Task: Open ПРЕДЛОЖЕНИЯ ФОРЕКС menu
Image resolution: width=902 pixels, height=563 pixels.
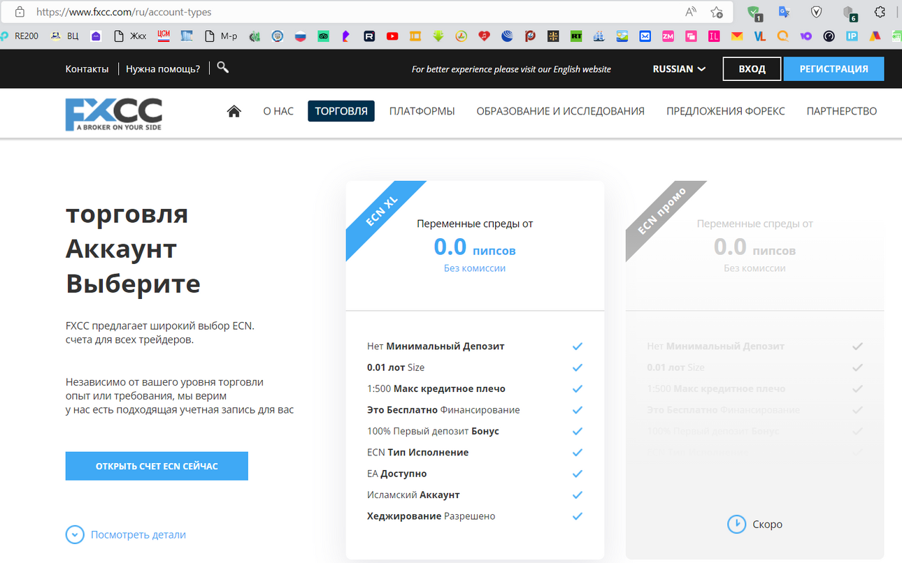Action: click(726, 111)
